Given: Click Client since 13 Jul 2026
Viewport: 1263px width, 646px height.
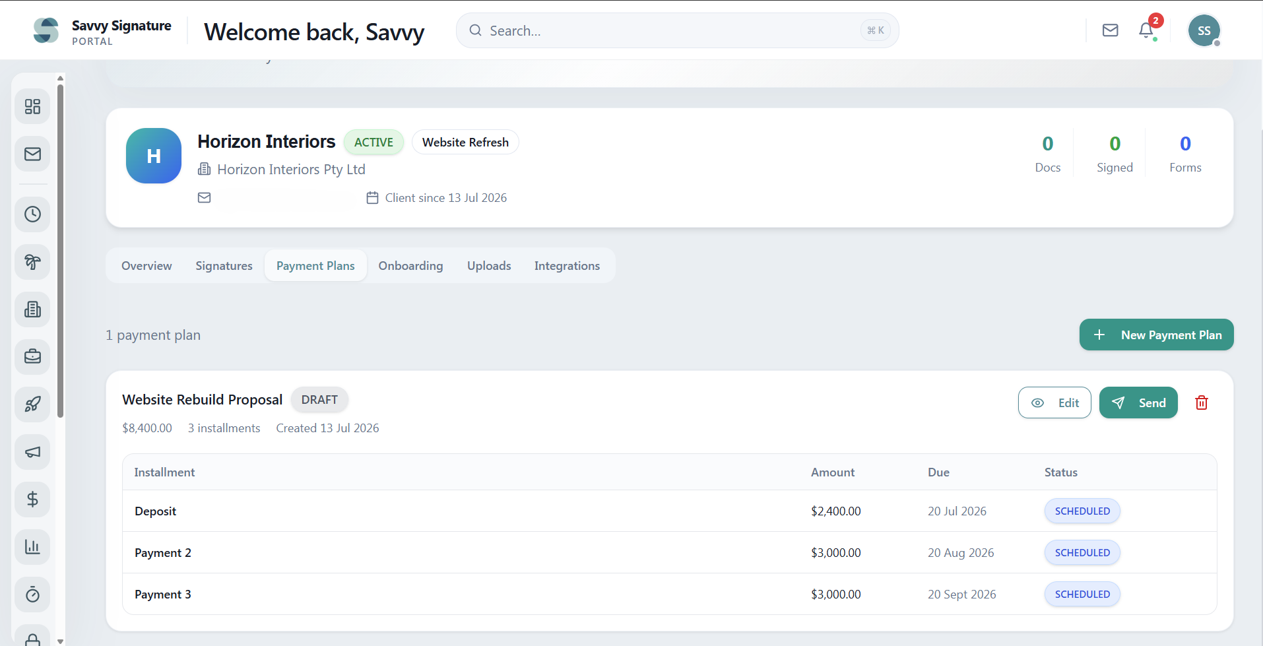Looking at the screenshot, I should coord(446,198).
